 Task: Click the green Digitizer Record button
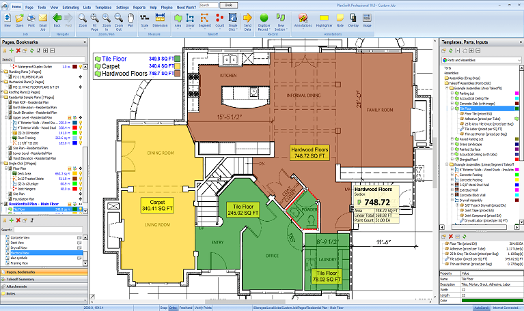[264, 22]
